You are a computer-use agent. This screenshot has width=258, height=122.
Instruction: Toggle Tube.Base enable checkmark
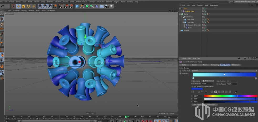pos(206,20)
